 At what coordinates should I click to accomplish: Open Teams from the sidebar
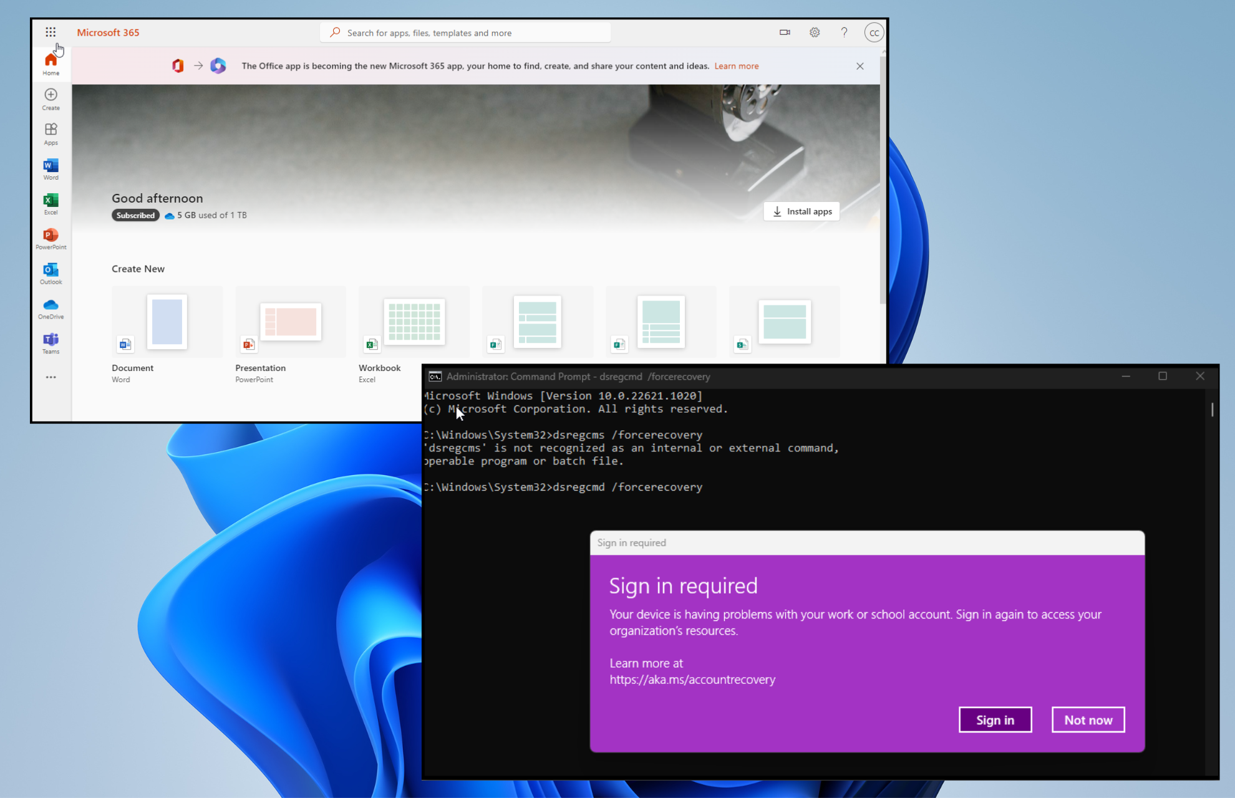[51, 343]
